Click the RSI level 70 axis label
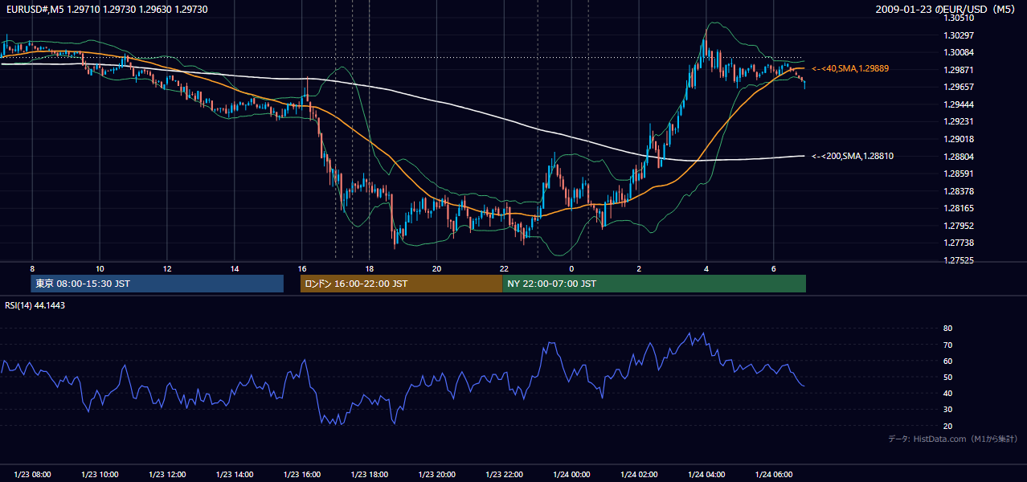Screen dimensions: 1027x482 pos(947,345)
